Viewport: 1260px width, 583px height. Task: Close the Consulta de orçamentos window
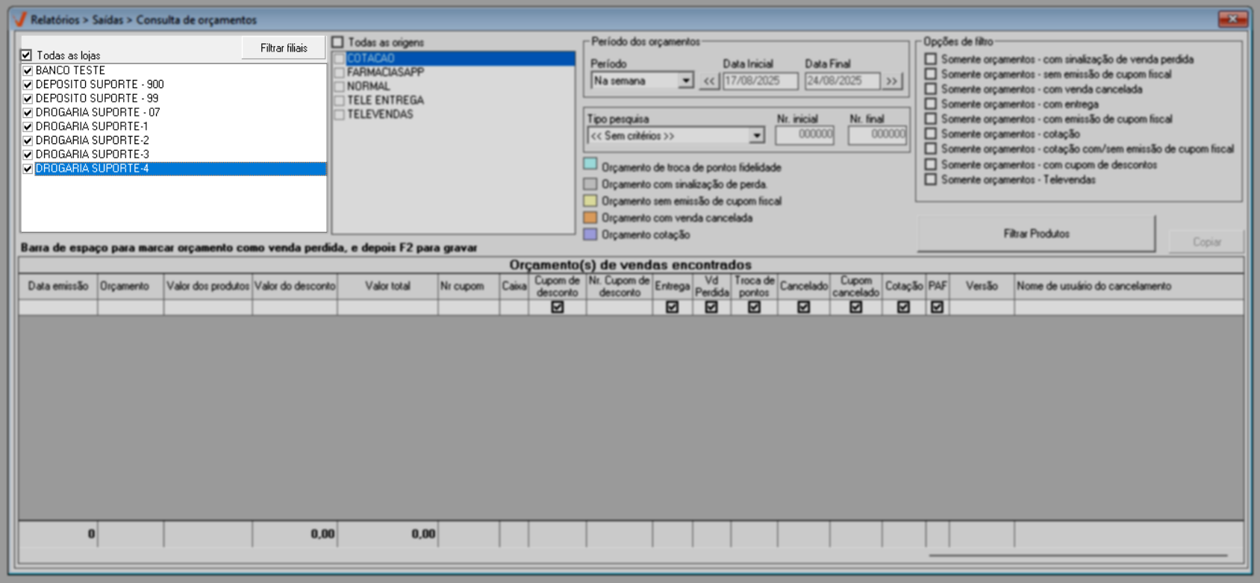pyautogui.click(x=1232, y=19)
